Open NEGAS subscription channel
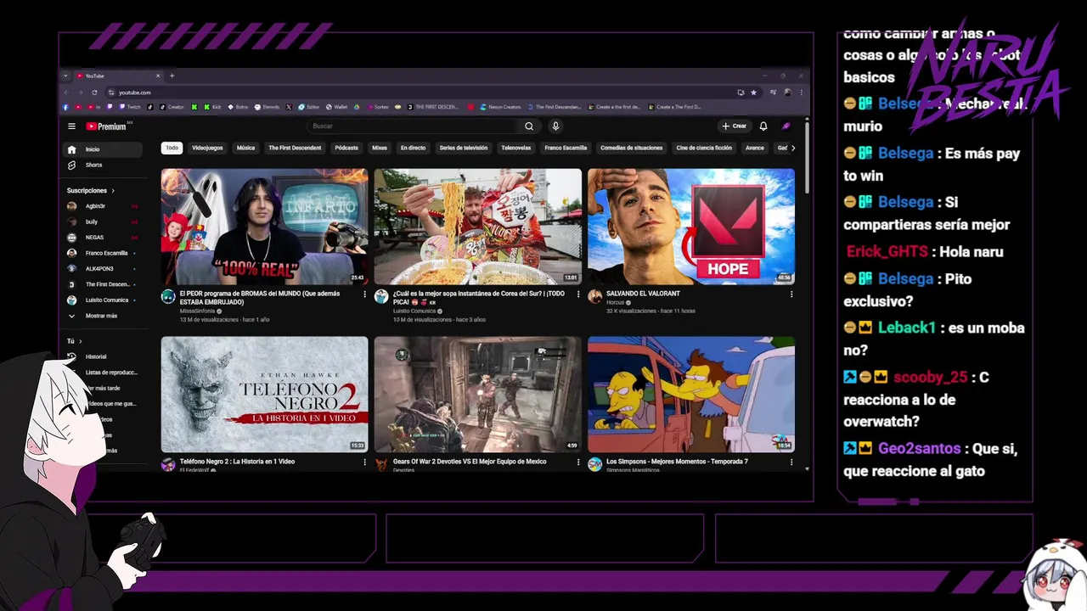Viewport: 1087px width, 611px height. click(x=103, y=238)
